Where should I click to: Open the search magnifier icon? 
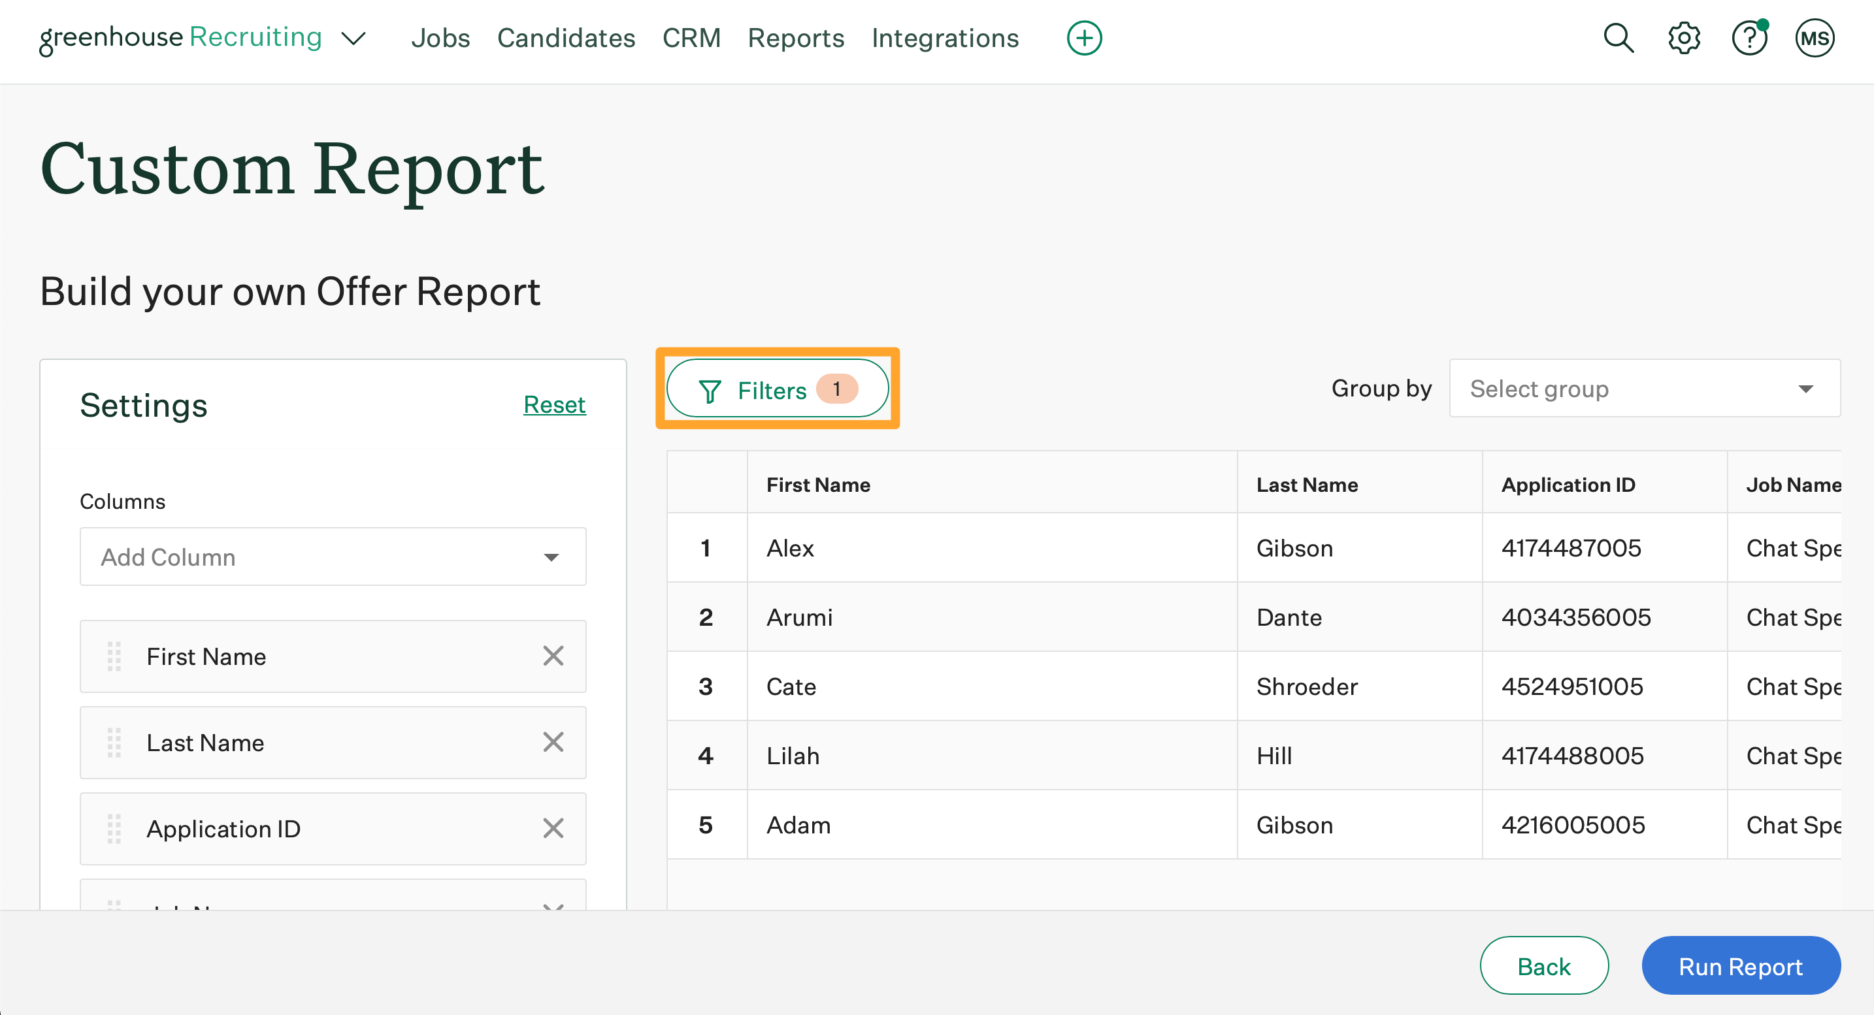(x=1619, y=38)
